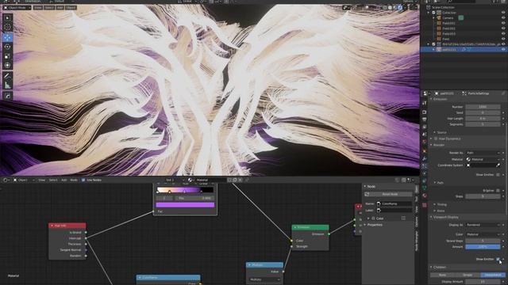
Task: Open the Active Tool properties tab
Action: [x=425, y=103]
